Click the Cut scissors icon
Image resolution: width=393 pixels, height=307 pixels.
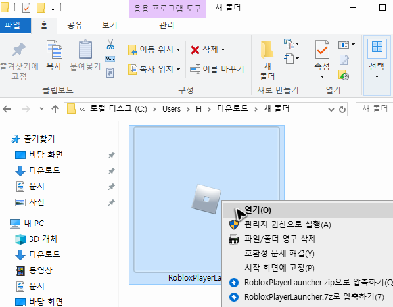coord(110,44)
